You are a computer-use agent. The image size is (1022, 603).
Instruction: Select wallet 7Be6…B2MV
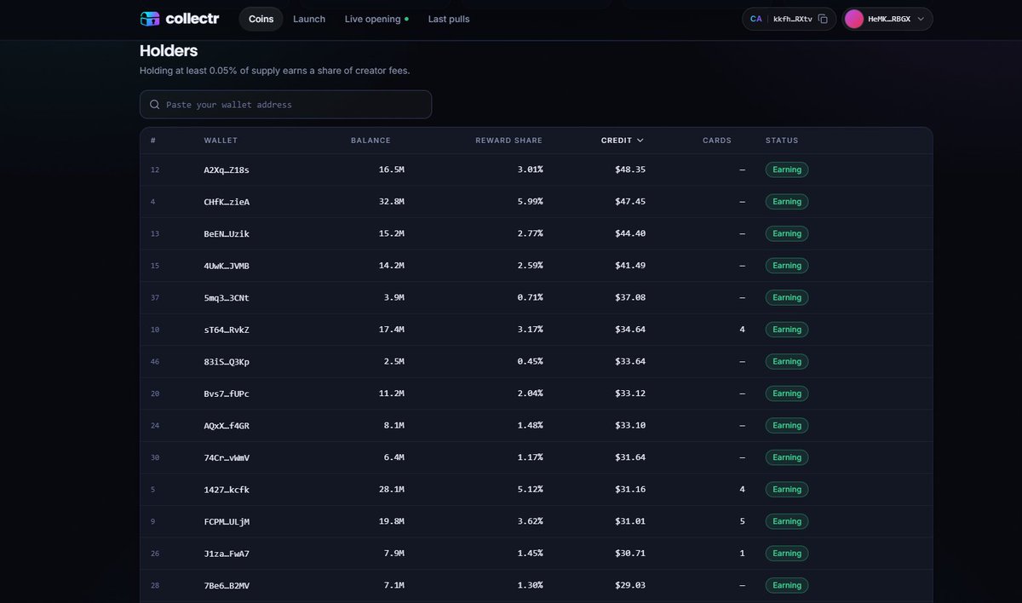click(x=227, y=585)
